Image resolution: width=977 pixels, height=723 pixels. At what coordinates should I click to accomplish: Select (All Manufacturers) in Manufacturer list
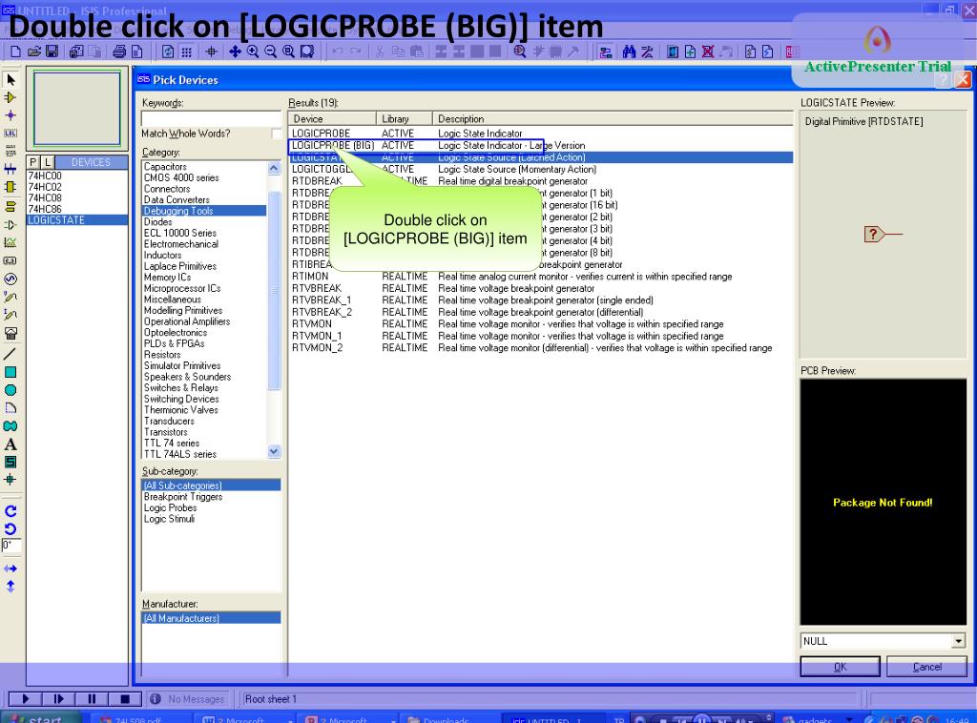[211, 618]
